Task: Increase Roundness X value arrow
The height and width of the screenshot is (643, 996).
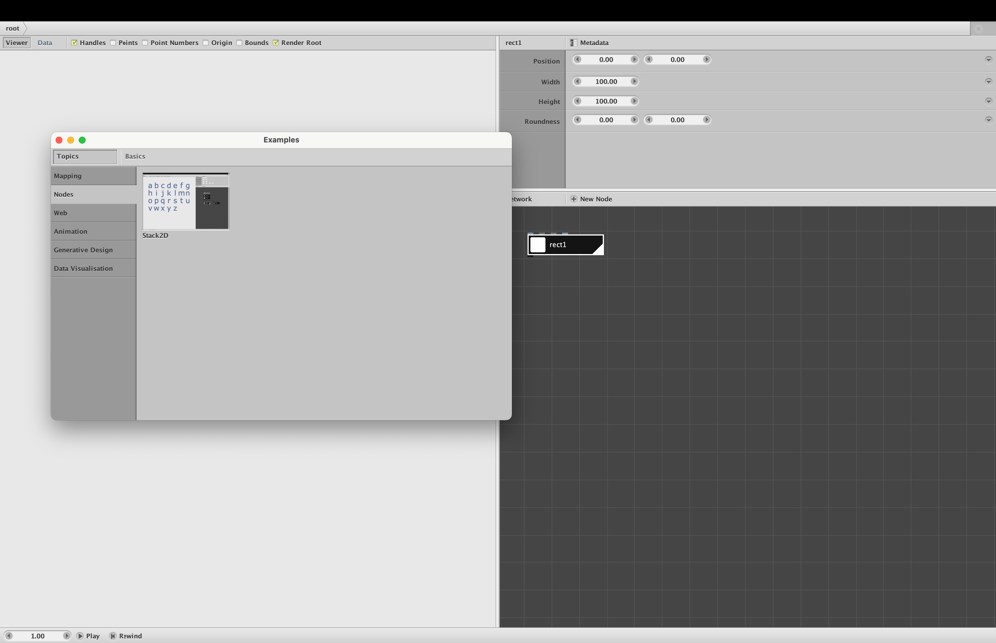Action: tap(633, 120)
